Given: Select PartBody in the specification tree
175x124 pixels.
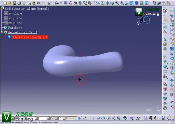Looking at the screenshot, I should tap(15, 28).
